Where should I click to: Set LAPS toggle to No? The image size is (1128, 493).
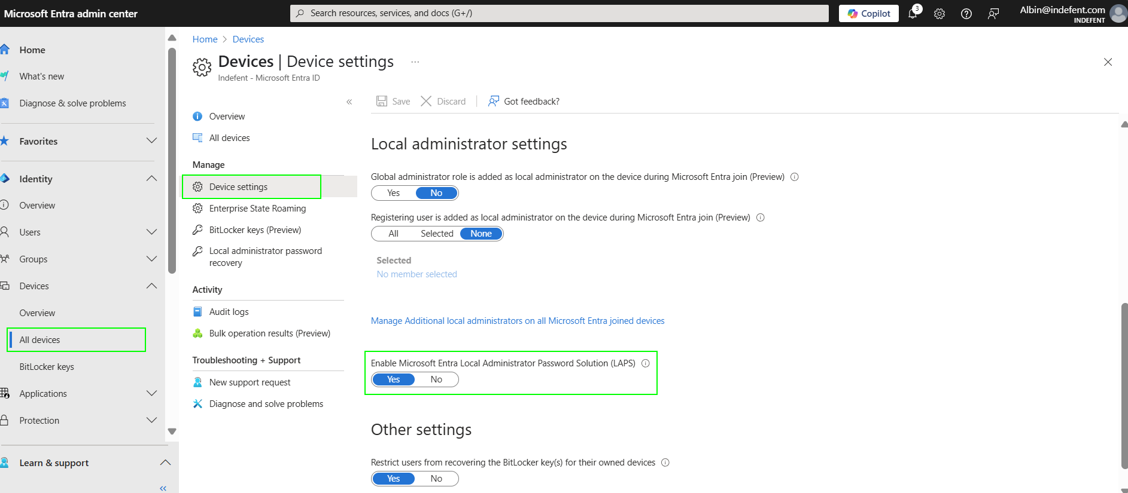click(436, 379)
